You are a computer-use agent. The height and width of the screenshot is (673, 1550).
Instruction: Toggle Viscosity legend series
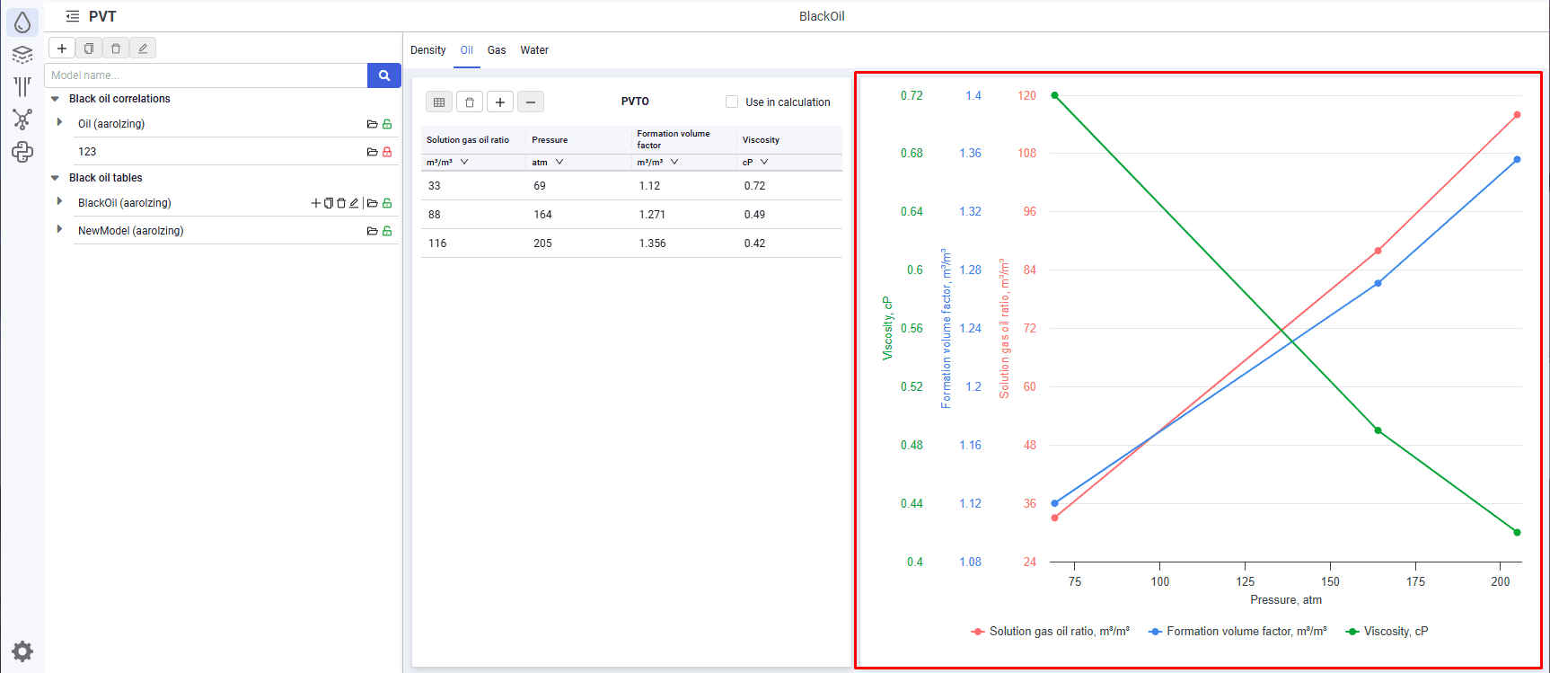(x=1387, y=632)
